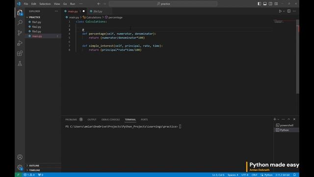Select the powershell terminal entry
Viewport: 314px width, 177px height.
[x=287, y=125]
